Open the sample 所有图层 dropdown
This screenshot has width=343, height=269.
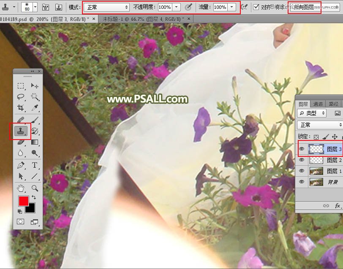click(314, 8)
